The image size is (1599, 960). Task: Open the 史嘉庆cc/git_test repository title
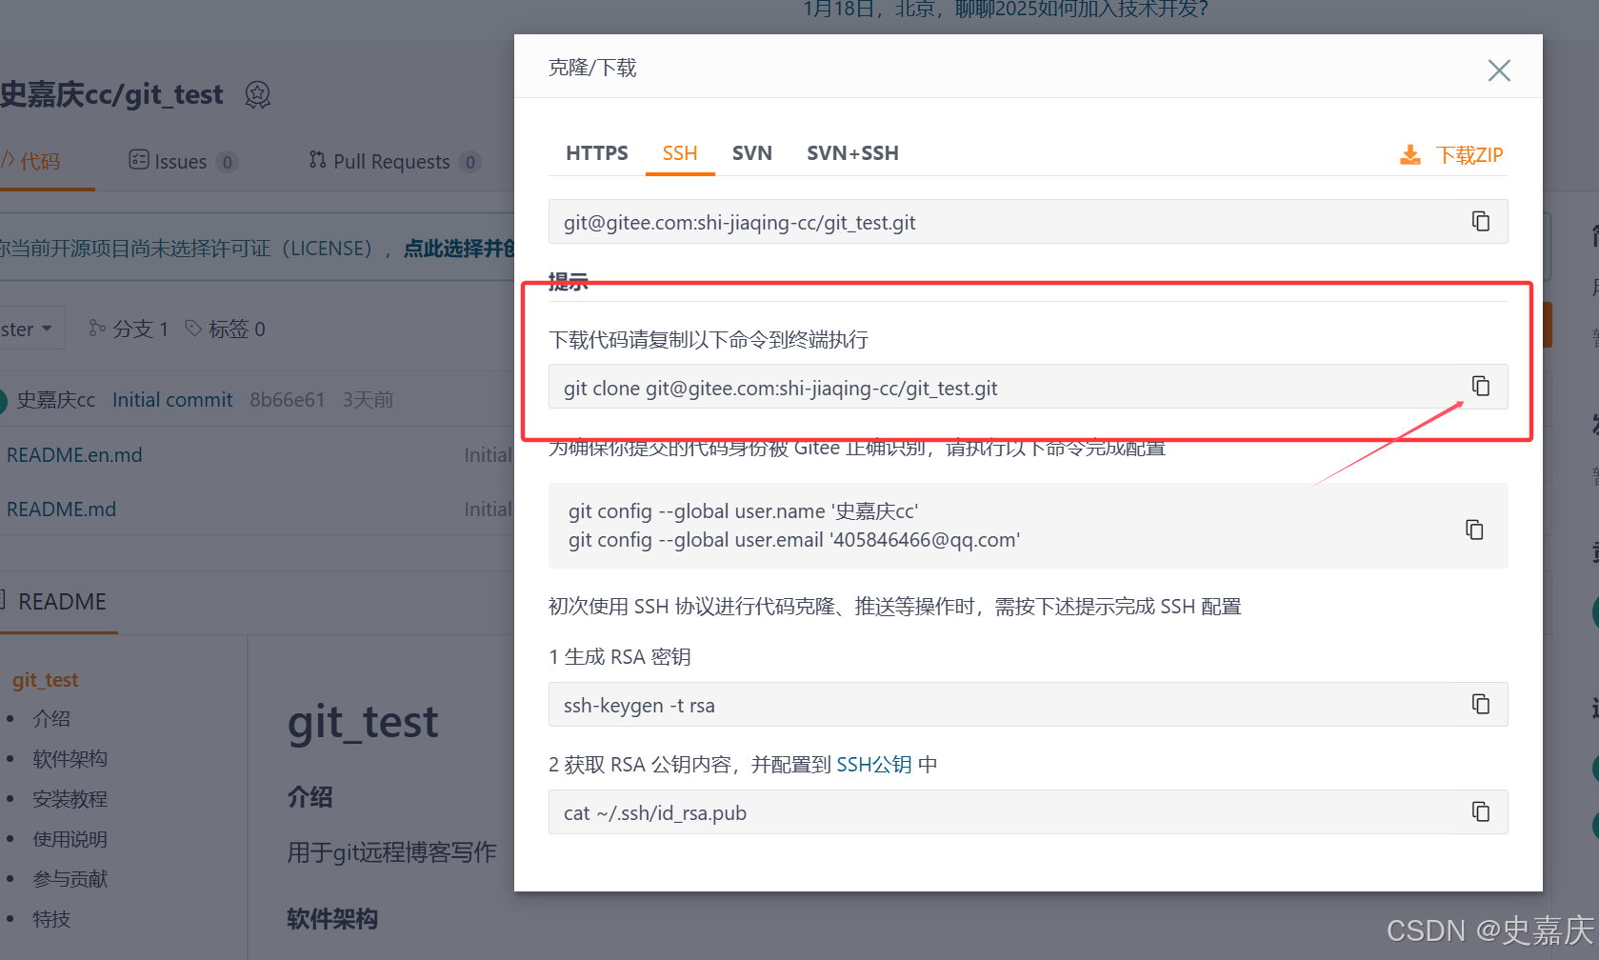coord(111,94)
